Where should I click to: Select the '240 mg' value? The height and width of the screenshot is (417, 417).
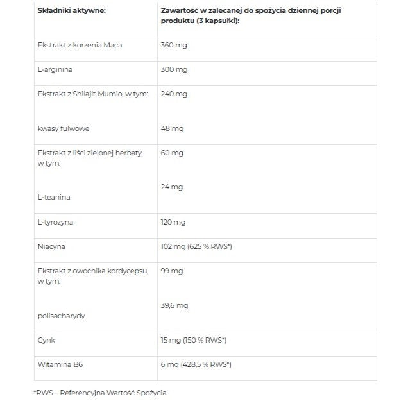coord(173,94)
